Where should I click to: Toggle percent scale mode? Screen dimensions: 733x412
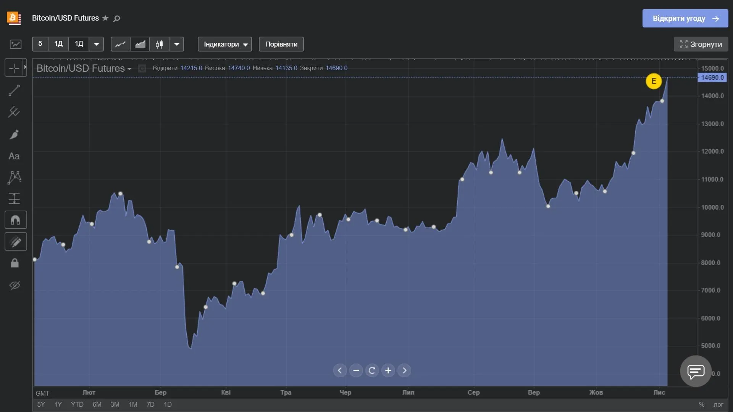pyautogui.click(x=702, y=404)
